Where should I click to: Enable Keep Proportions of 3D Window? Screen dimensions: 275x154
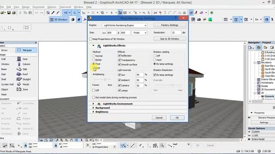click(91, 39)
